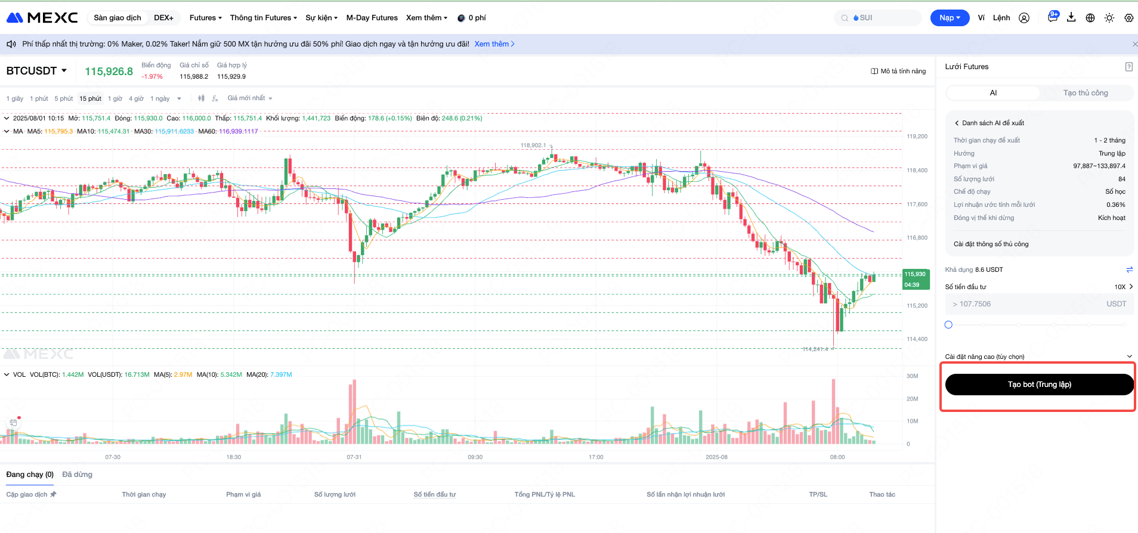Expand Cài đặt nâng cao options

tap(1129, 357)
